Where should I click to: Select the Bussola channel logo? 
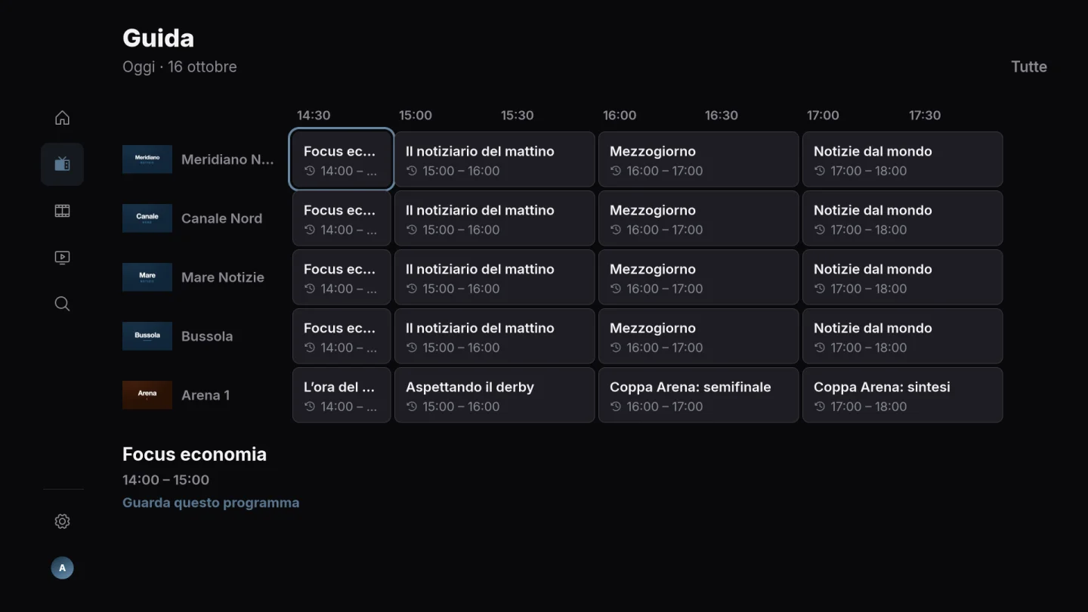tap(147, 336)
